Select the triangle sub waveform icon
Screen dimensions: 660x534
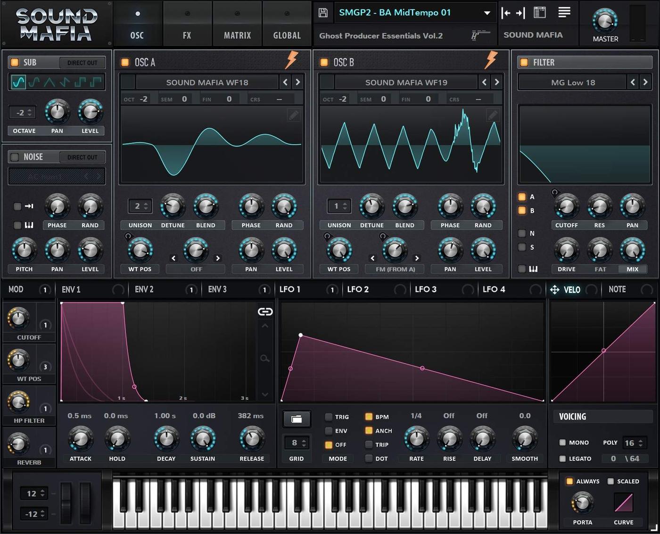coord(49,82)
